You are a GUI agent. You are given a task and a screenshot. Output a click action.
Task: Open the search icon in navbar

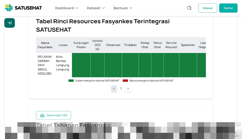189,8
